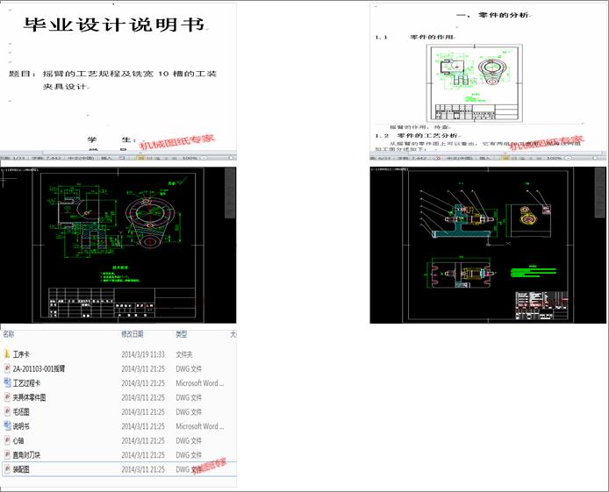Click the 100% zoom level in left Word window

[190, 158]
